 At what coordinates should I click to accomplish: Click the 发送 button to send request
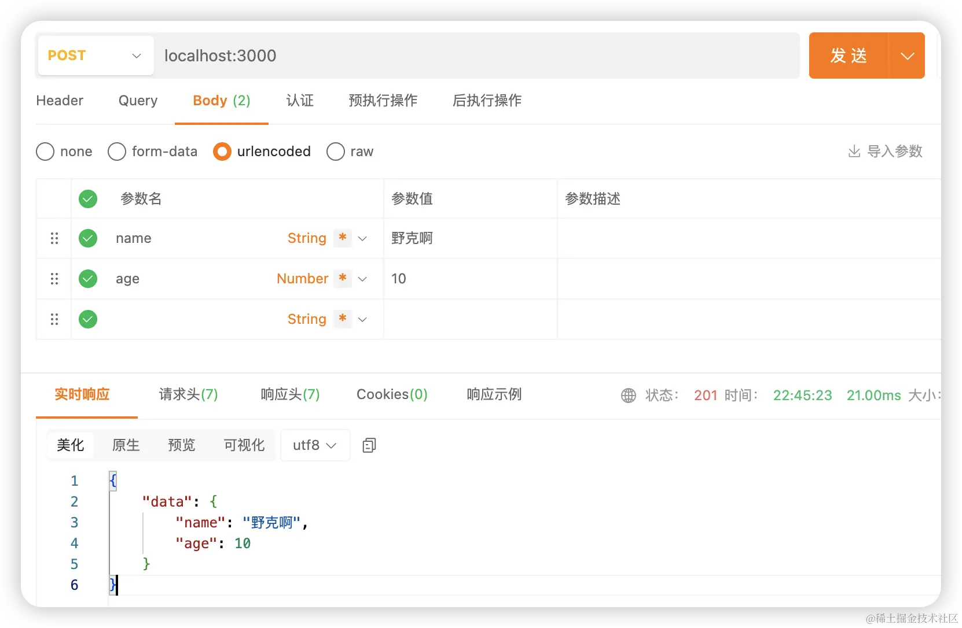click(x=847, y=56)
